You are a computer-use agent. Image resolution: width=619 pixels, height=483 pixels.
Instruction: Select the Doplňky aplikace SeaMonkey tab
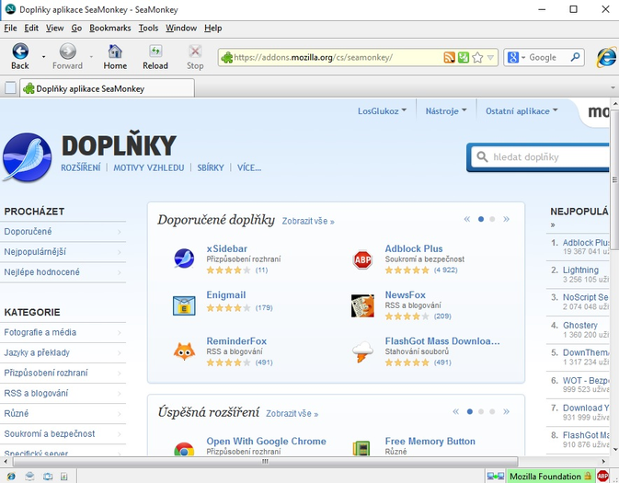pos(107,88)
